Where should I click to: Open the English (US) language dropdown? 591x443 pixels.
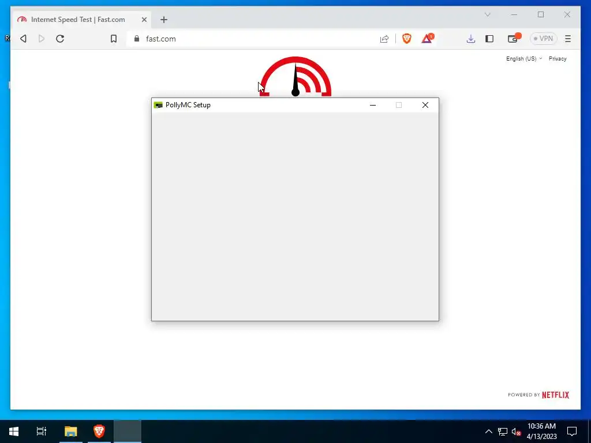[x=524, y=59]
